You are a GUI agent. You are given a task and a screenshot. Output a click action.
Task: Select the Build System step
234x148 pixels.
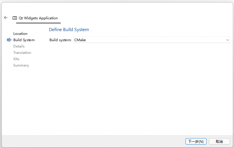click(x=24, y=40)
